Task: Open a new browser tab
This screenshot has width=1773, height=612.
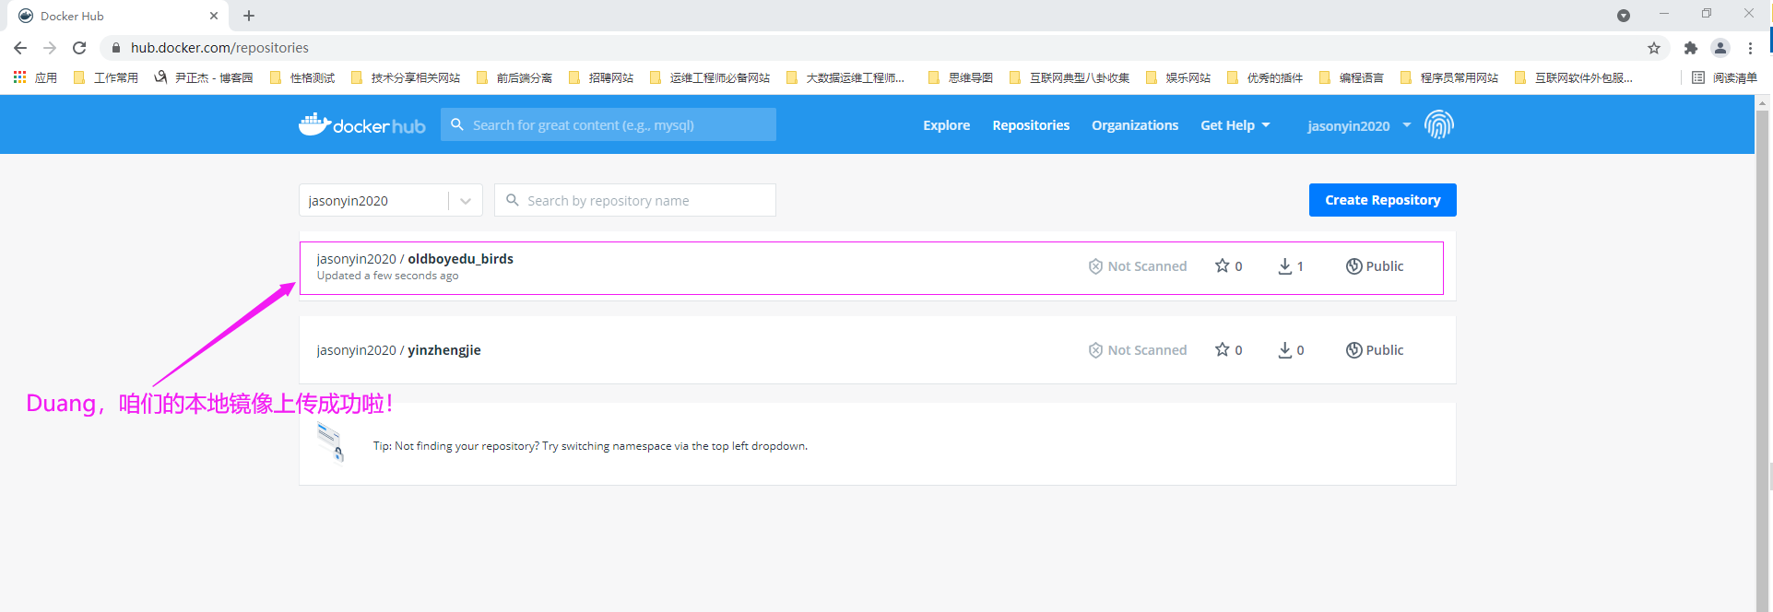Action: coord(249,16)
